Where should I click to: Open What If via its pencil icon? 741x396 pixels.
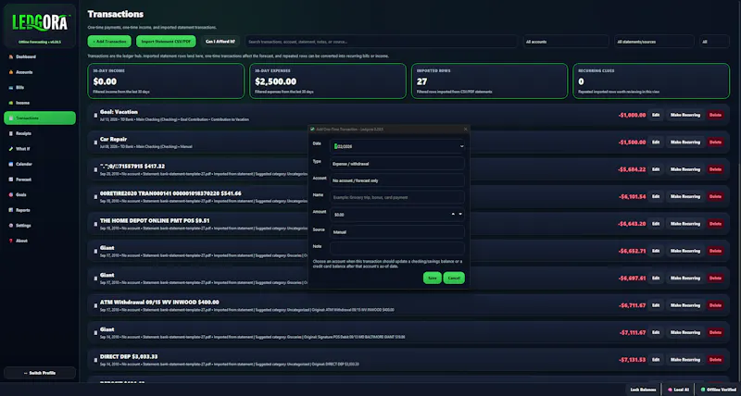point(10,149)
